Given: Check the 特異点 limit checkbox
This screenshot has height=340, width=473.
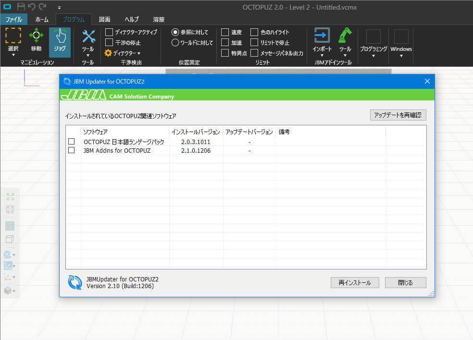Looking at the screenshot, I should 225,53.
